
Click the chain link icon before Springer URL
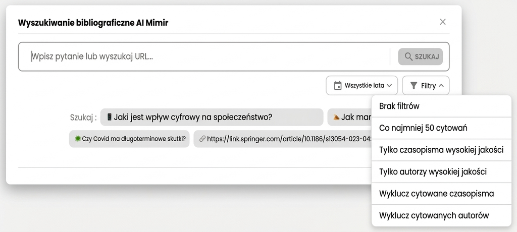pos(202,139)
